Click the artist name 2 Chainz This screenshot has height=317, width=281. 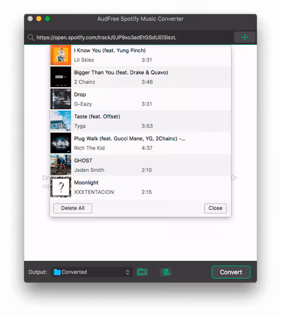click(x=85, y=82)
